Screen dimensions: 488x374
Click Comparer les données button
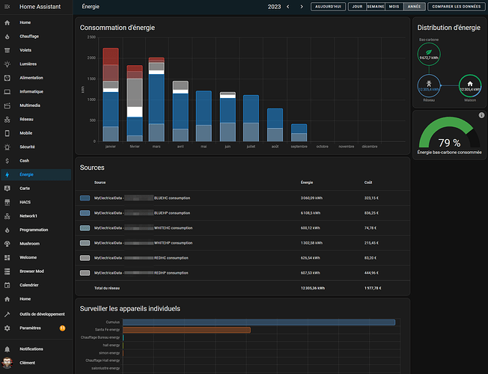pyautogui.click(x=455, y=6)
